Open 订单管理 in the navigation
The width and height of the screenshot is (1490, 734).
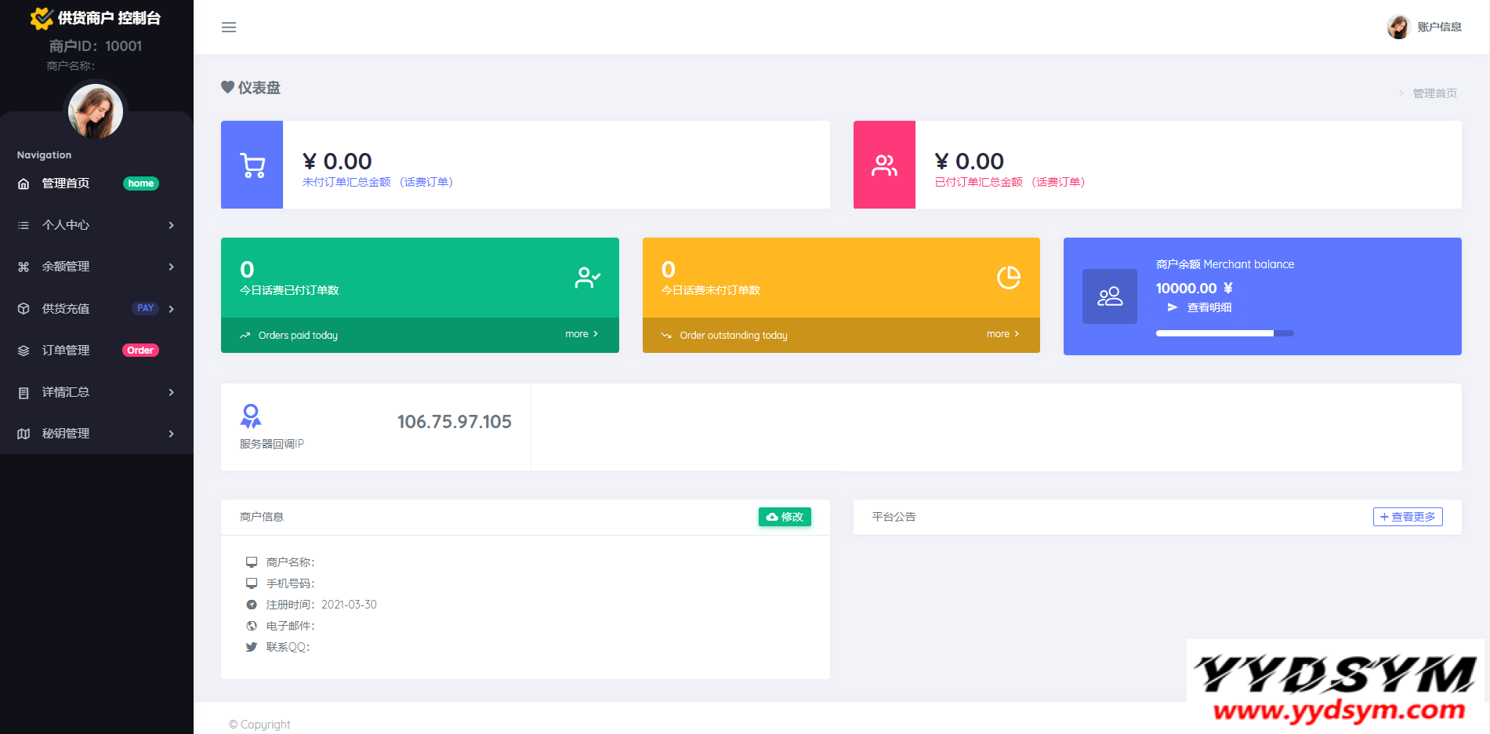66,351
